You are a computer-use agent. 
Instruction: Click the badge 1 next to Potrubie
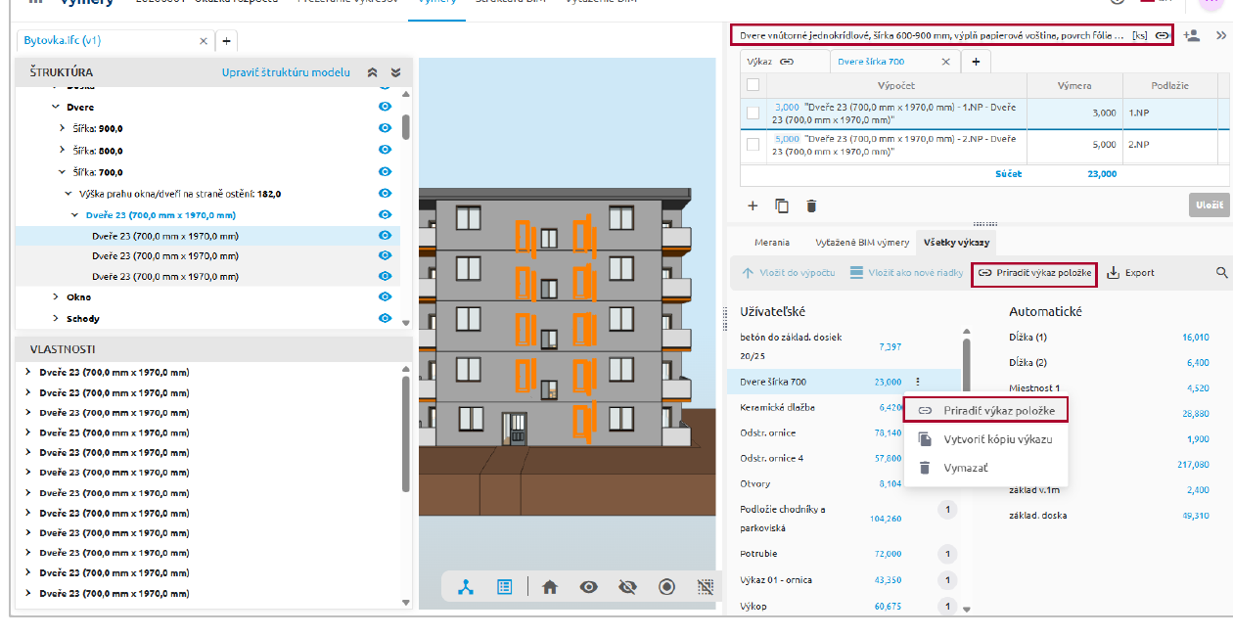pos(946,554)
